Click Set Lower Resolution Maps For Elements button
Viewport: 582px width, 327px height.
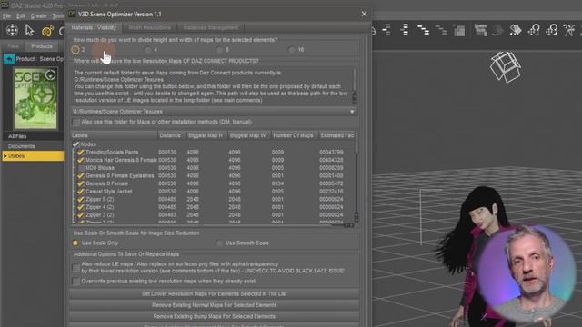click(x=215, y=294)
